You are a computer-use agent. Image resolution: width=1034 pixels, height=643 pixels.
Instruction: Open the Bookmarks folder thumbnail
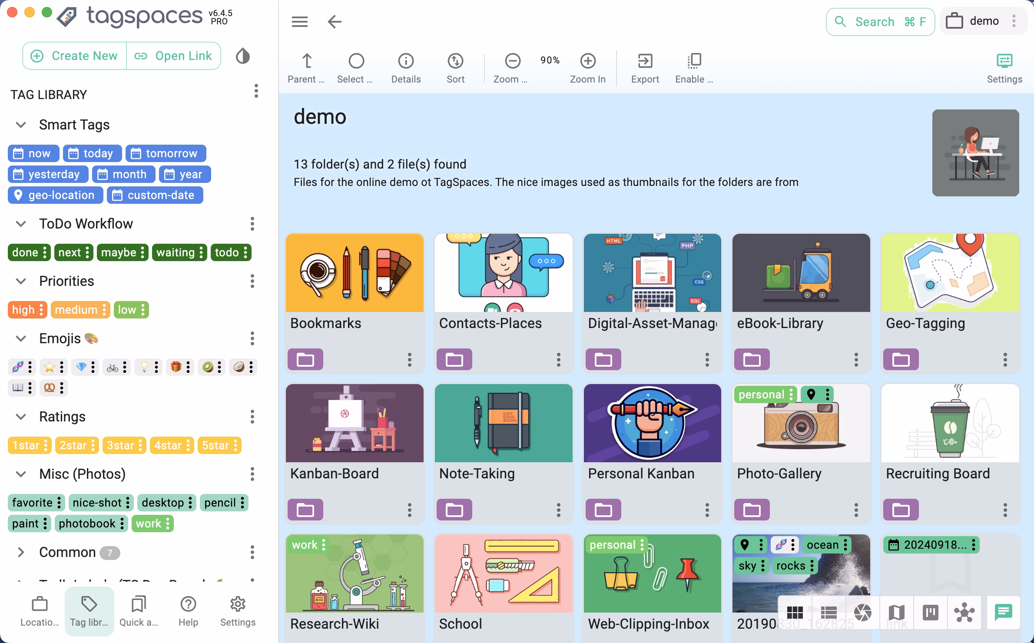click(355, 273)
